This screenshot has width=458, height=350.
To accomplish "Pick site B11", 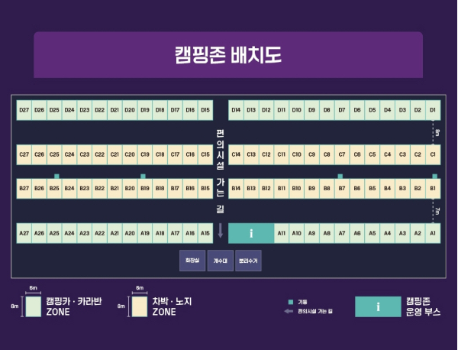I will pos(281,189).
